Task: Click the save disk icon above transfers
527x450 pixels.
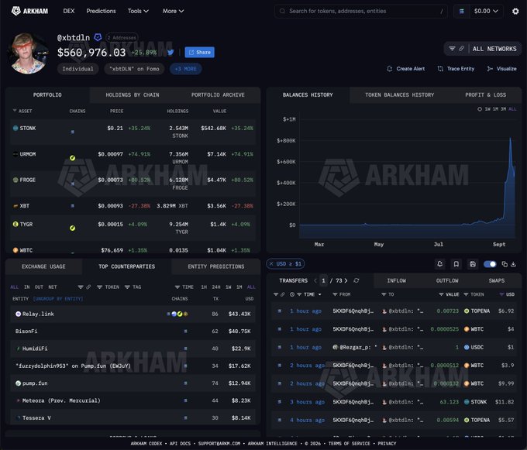Action: click(x=473, y=264)
